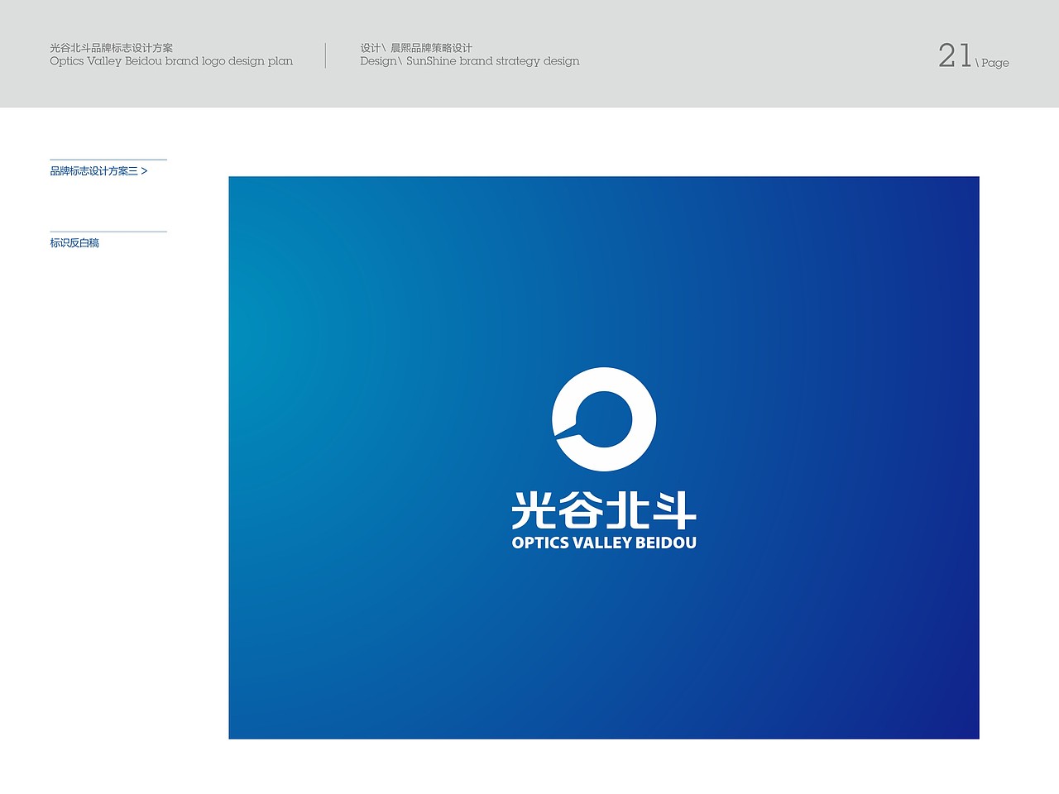Viewport: 1059px width, 794px height.
Task: Click the OPTICS VALLEY BEIDOU text
Action: [604, 543]
